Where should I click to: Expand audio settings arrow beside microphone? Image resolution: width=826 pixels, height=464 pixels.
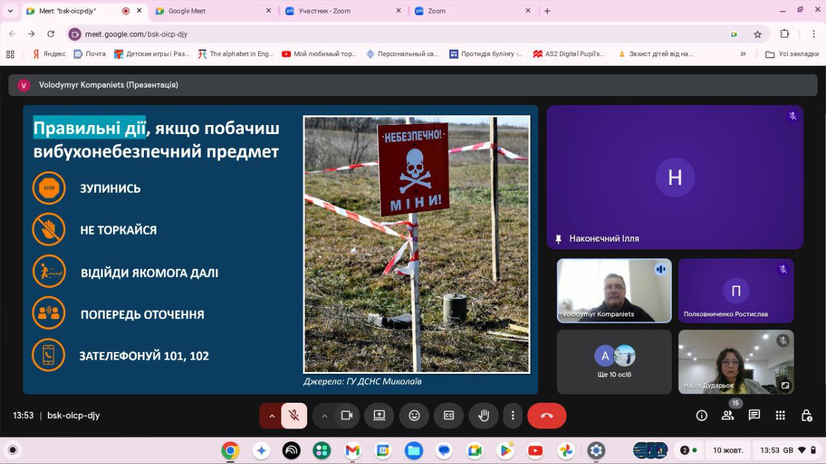(x=272, y=416)
